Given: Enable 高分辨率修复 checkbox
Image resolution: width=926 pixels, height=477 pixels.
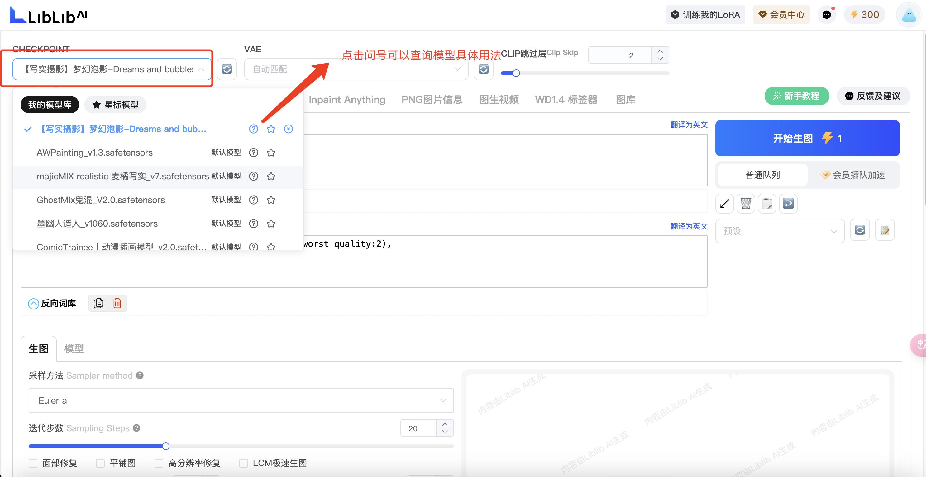Looking at the screenshot, I should tap(159, 463).
